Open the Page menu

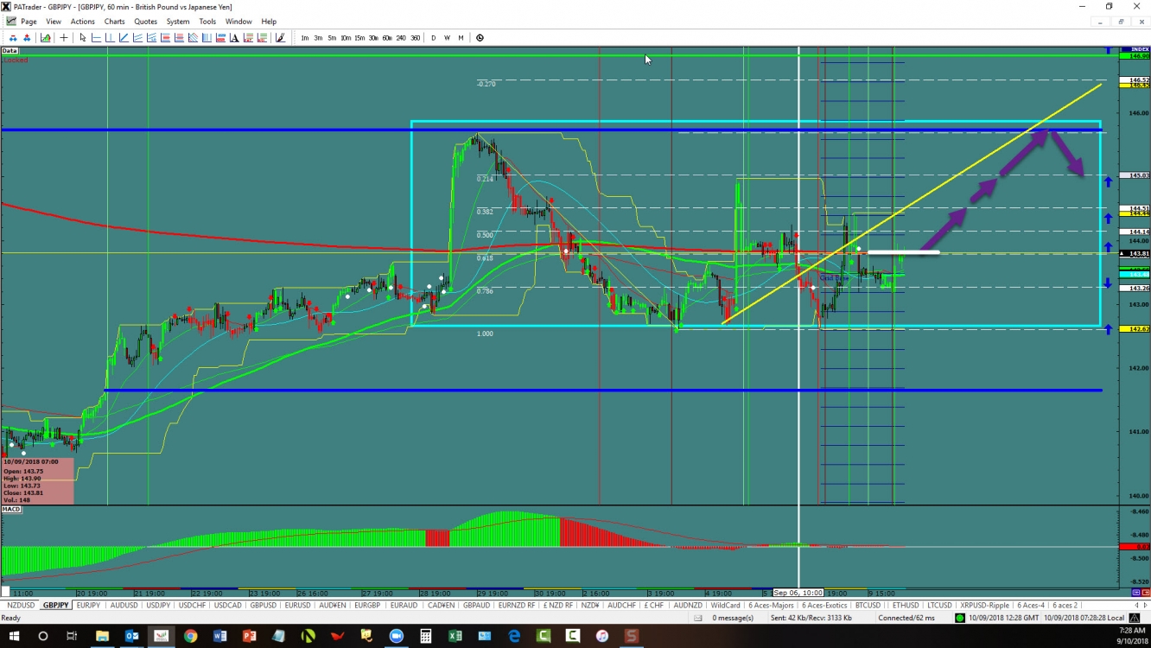coord(29,22)
